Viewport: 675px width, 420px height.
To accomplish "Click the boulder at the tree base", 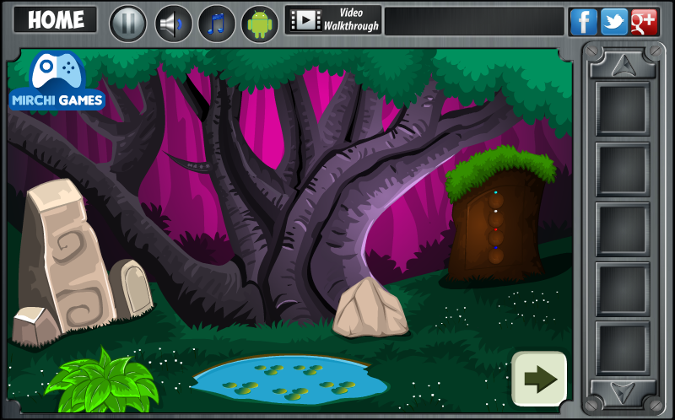I will click(x=370, y=308).
